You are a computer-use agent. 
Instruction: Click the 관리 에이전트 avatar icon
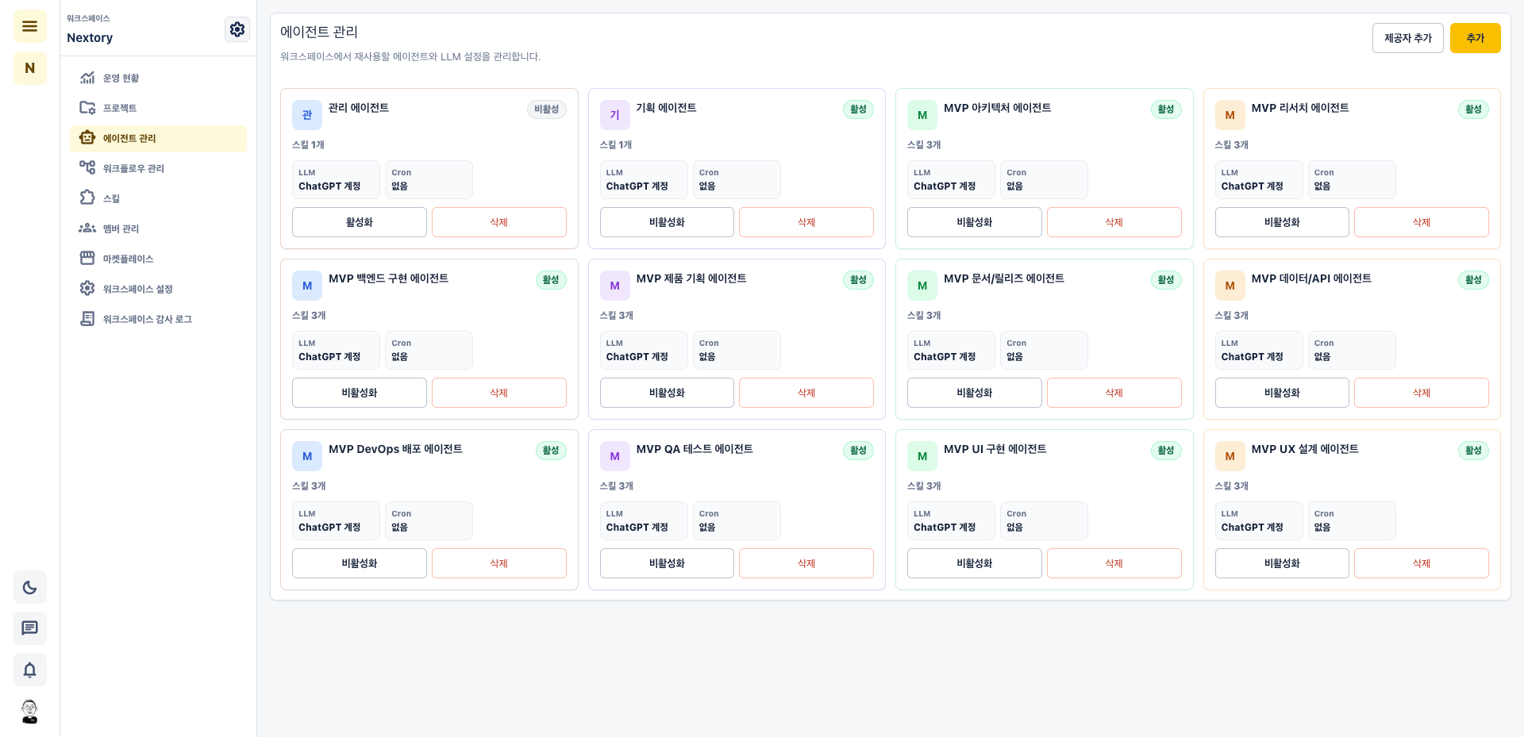(x=307, y=115)
